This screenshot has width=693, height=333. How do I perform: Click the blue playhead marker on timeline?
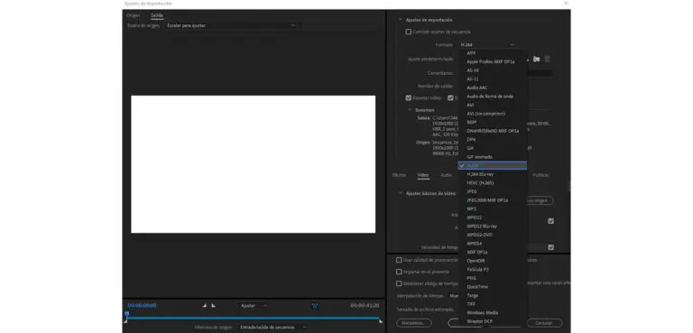coord(127,314)
